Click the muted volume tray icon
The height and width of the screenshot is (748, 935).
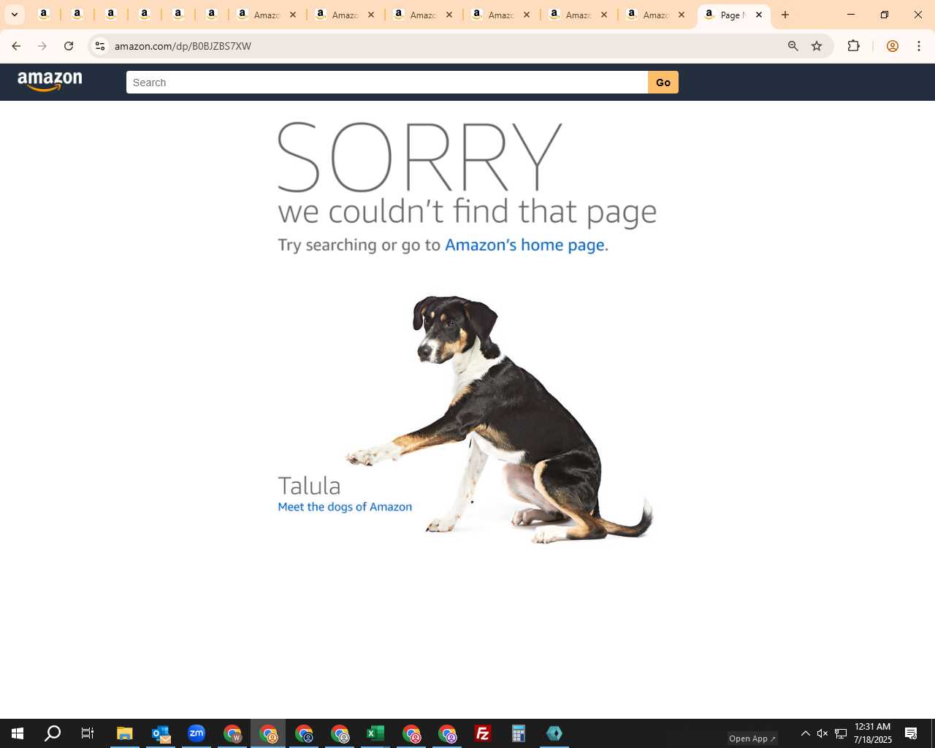823,733
